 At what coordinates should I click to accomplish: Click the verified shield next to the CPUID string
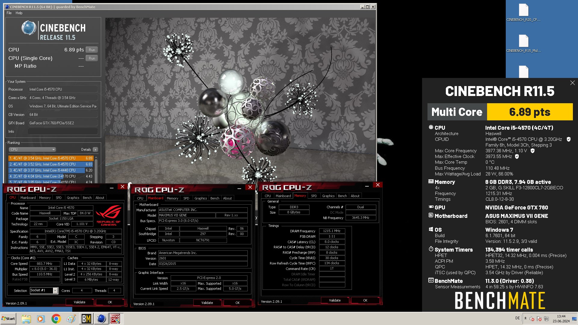(569, 139)
